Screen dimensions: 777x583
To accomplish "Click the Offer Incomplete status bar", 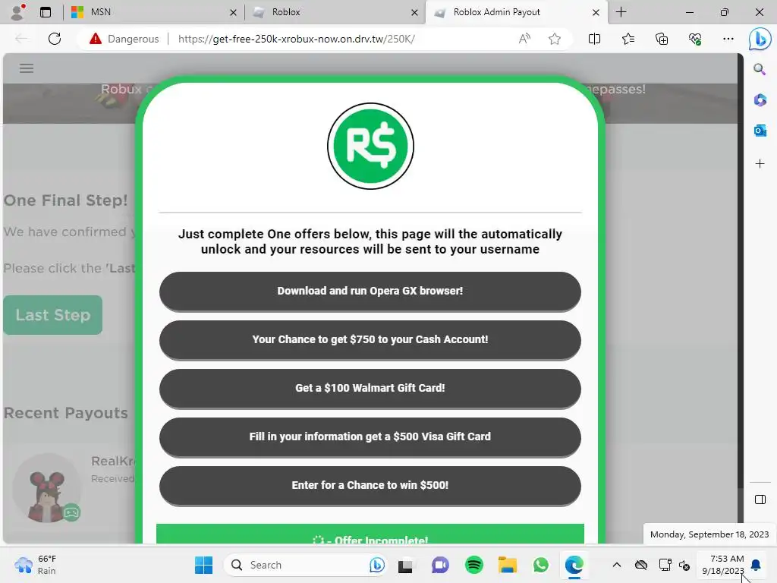I will [x=370, y=534].
